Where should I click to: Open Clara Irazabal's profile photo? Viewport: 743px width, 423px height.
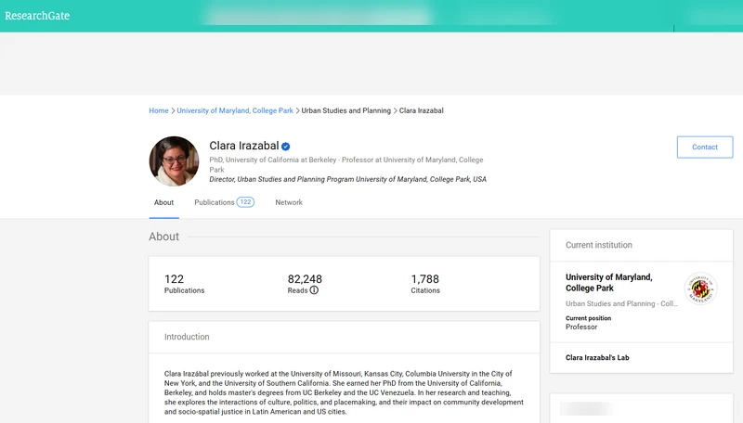(174, 161)
